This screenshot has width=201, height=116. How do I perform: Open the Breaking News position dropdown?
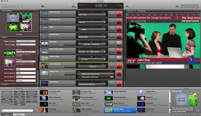(92, 22)
